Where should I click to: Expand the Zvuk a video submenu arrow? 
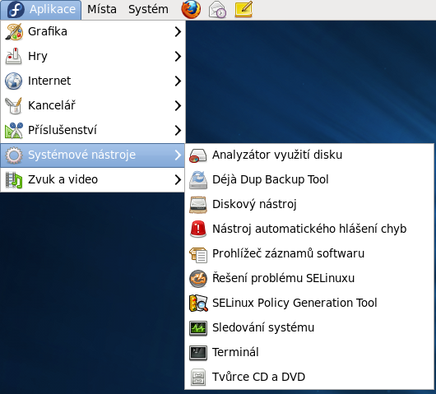(178, 179)
